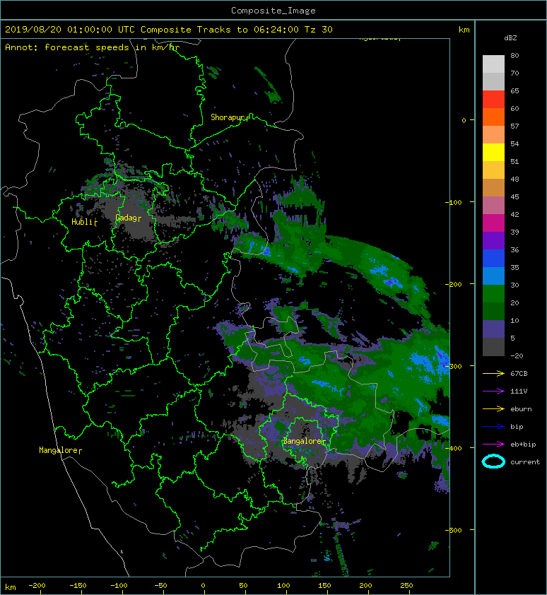Click the yellow eburn arrow legend icon

pos(493,409)
